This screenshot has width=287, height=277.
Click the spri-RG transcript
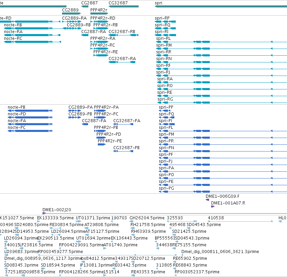222,103
